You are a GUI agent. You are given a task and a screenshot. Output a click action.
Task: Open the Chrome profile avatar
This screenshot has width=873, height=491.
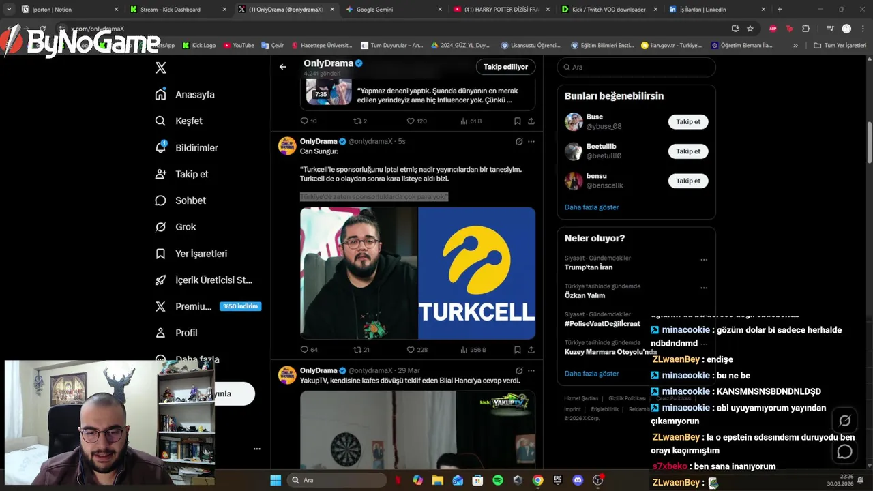click(x=846, y=29)
